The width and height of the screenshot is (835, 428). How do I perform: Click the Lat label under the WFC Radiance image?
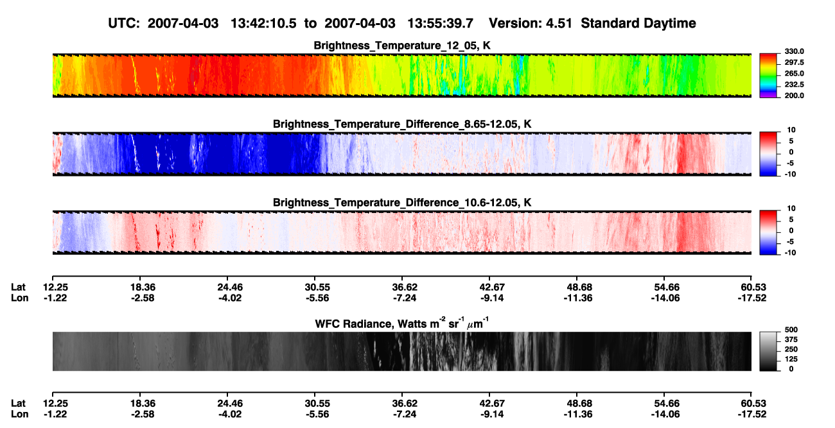pos(18,404)
